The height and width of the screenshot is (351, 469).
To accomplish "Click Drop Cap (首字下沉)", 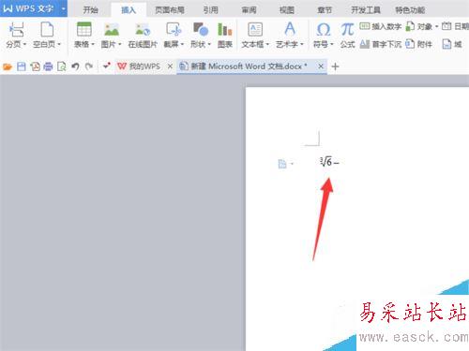I will click(x=381, y=44).
